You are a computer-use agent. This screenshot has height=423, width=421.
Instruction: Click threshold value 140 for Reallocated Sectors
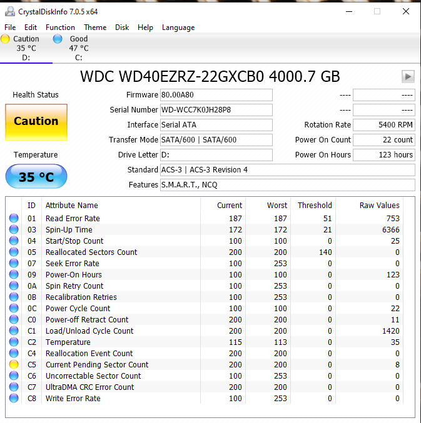tap(325, 252)
